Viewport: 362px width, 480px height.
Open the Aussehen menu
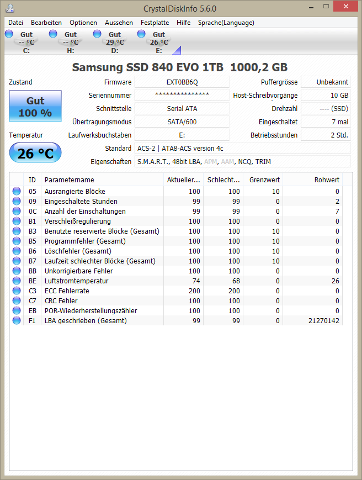pos(119,23)
